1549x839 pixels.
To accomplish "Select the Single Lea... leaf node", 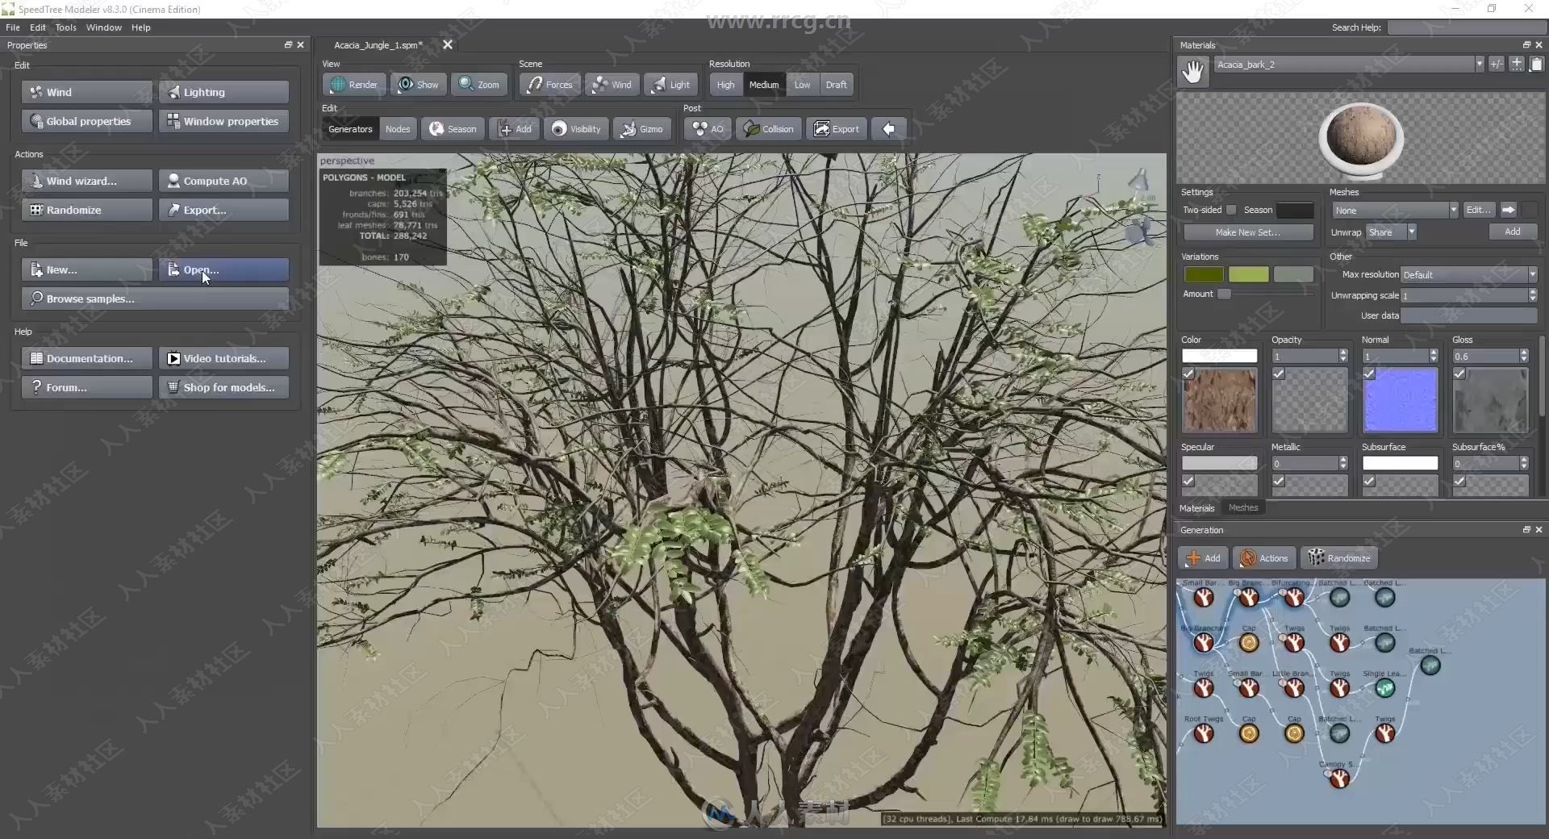I will click(1385, 688).
